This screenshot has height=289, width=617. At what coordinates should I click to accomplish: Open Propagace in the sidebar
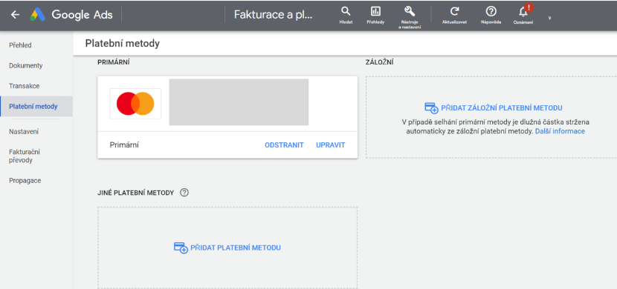[x=25, y=181]
